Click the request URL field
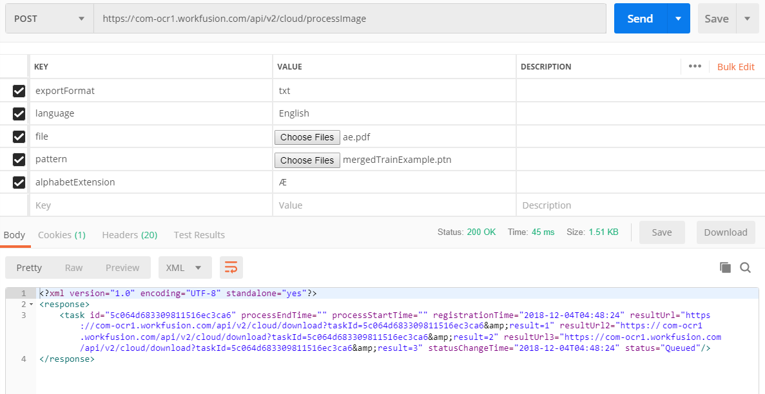Image resolution: width=765 pixels, height=394 pixels. [x=350, y=19]
